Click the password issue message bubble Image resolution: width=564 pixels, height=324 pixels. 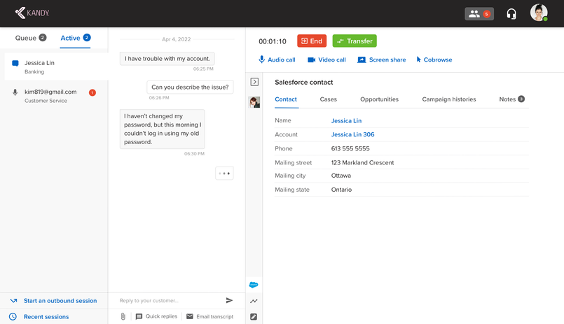(x=163, y=129)
